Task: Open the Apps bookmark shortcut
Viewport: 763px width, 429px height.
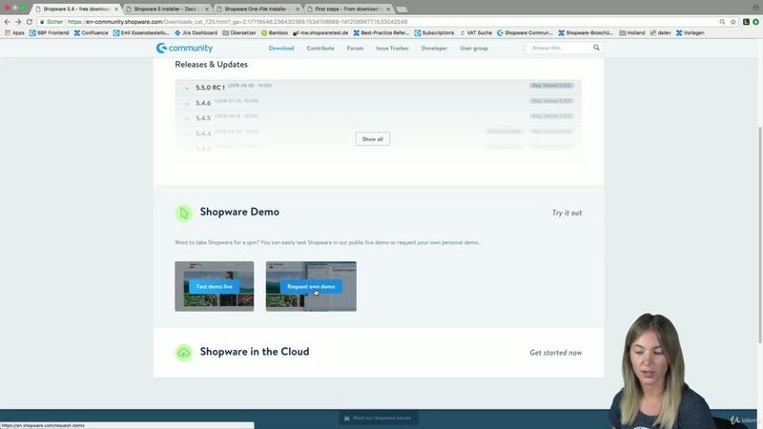Action: (x=14, y=32)
